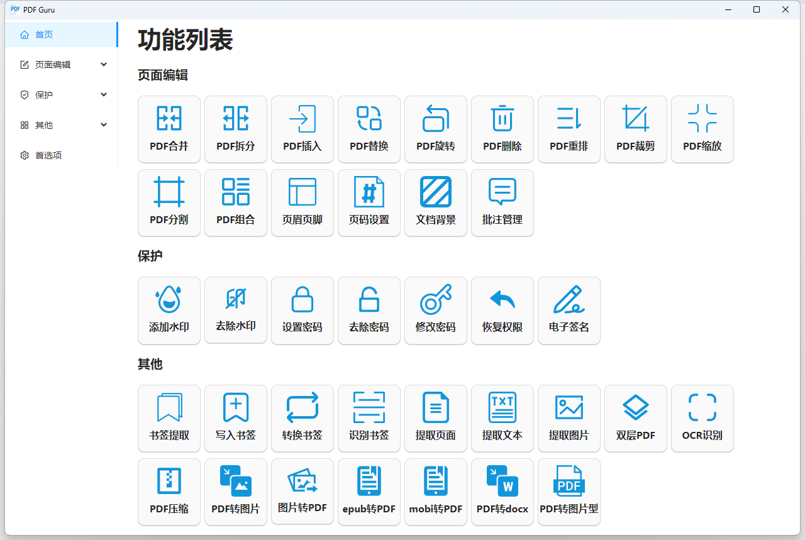Open 首选项 from the sidebar
This screenshot has height=540, width=805.
(x=60, y=155)
